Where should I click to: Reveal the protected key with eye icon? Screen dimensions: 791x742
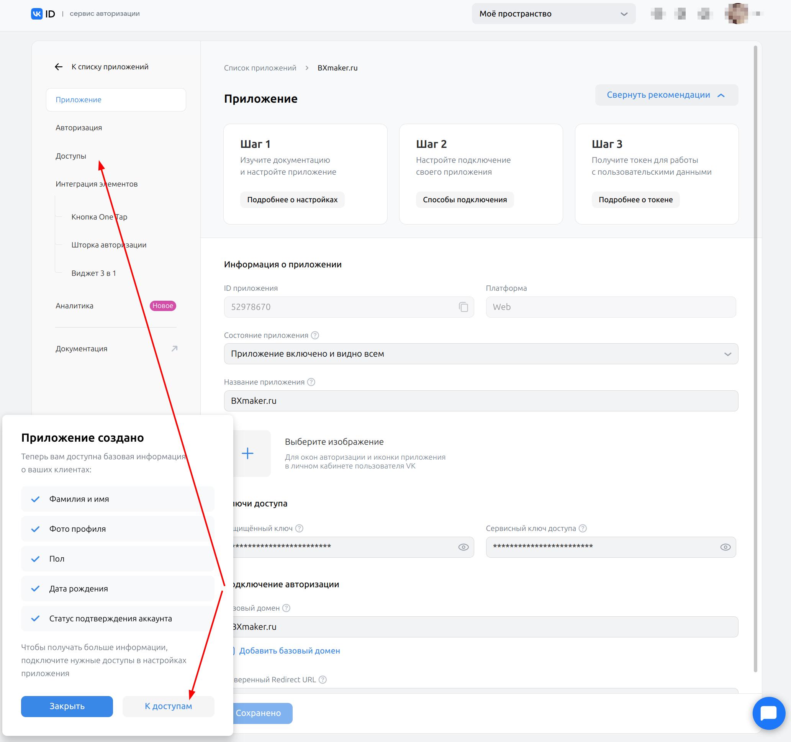click(x=463, y=547)
